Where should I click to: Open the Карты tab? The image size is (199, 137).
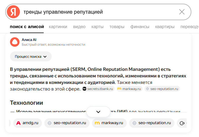point(98,27)
